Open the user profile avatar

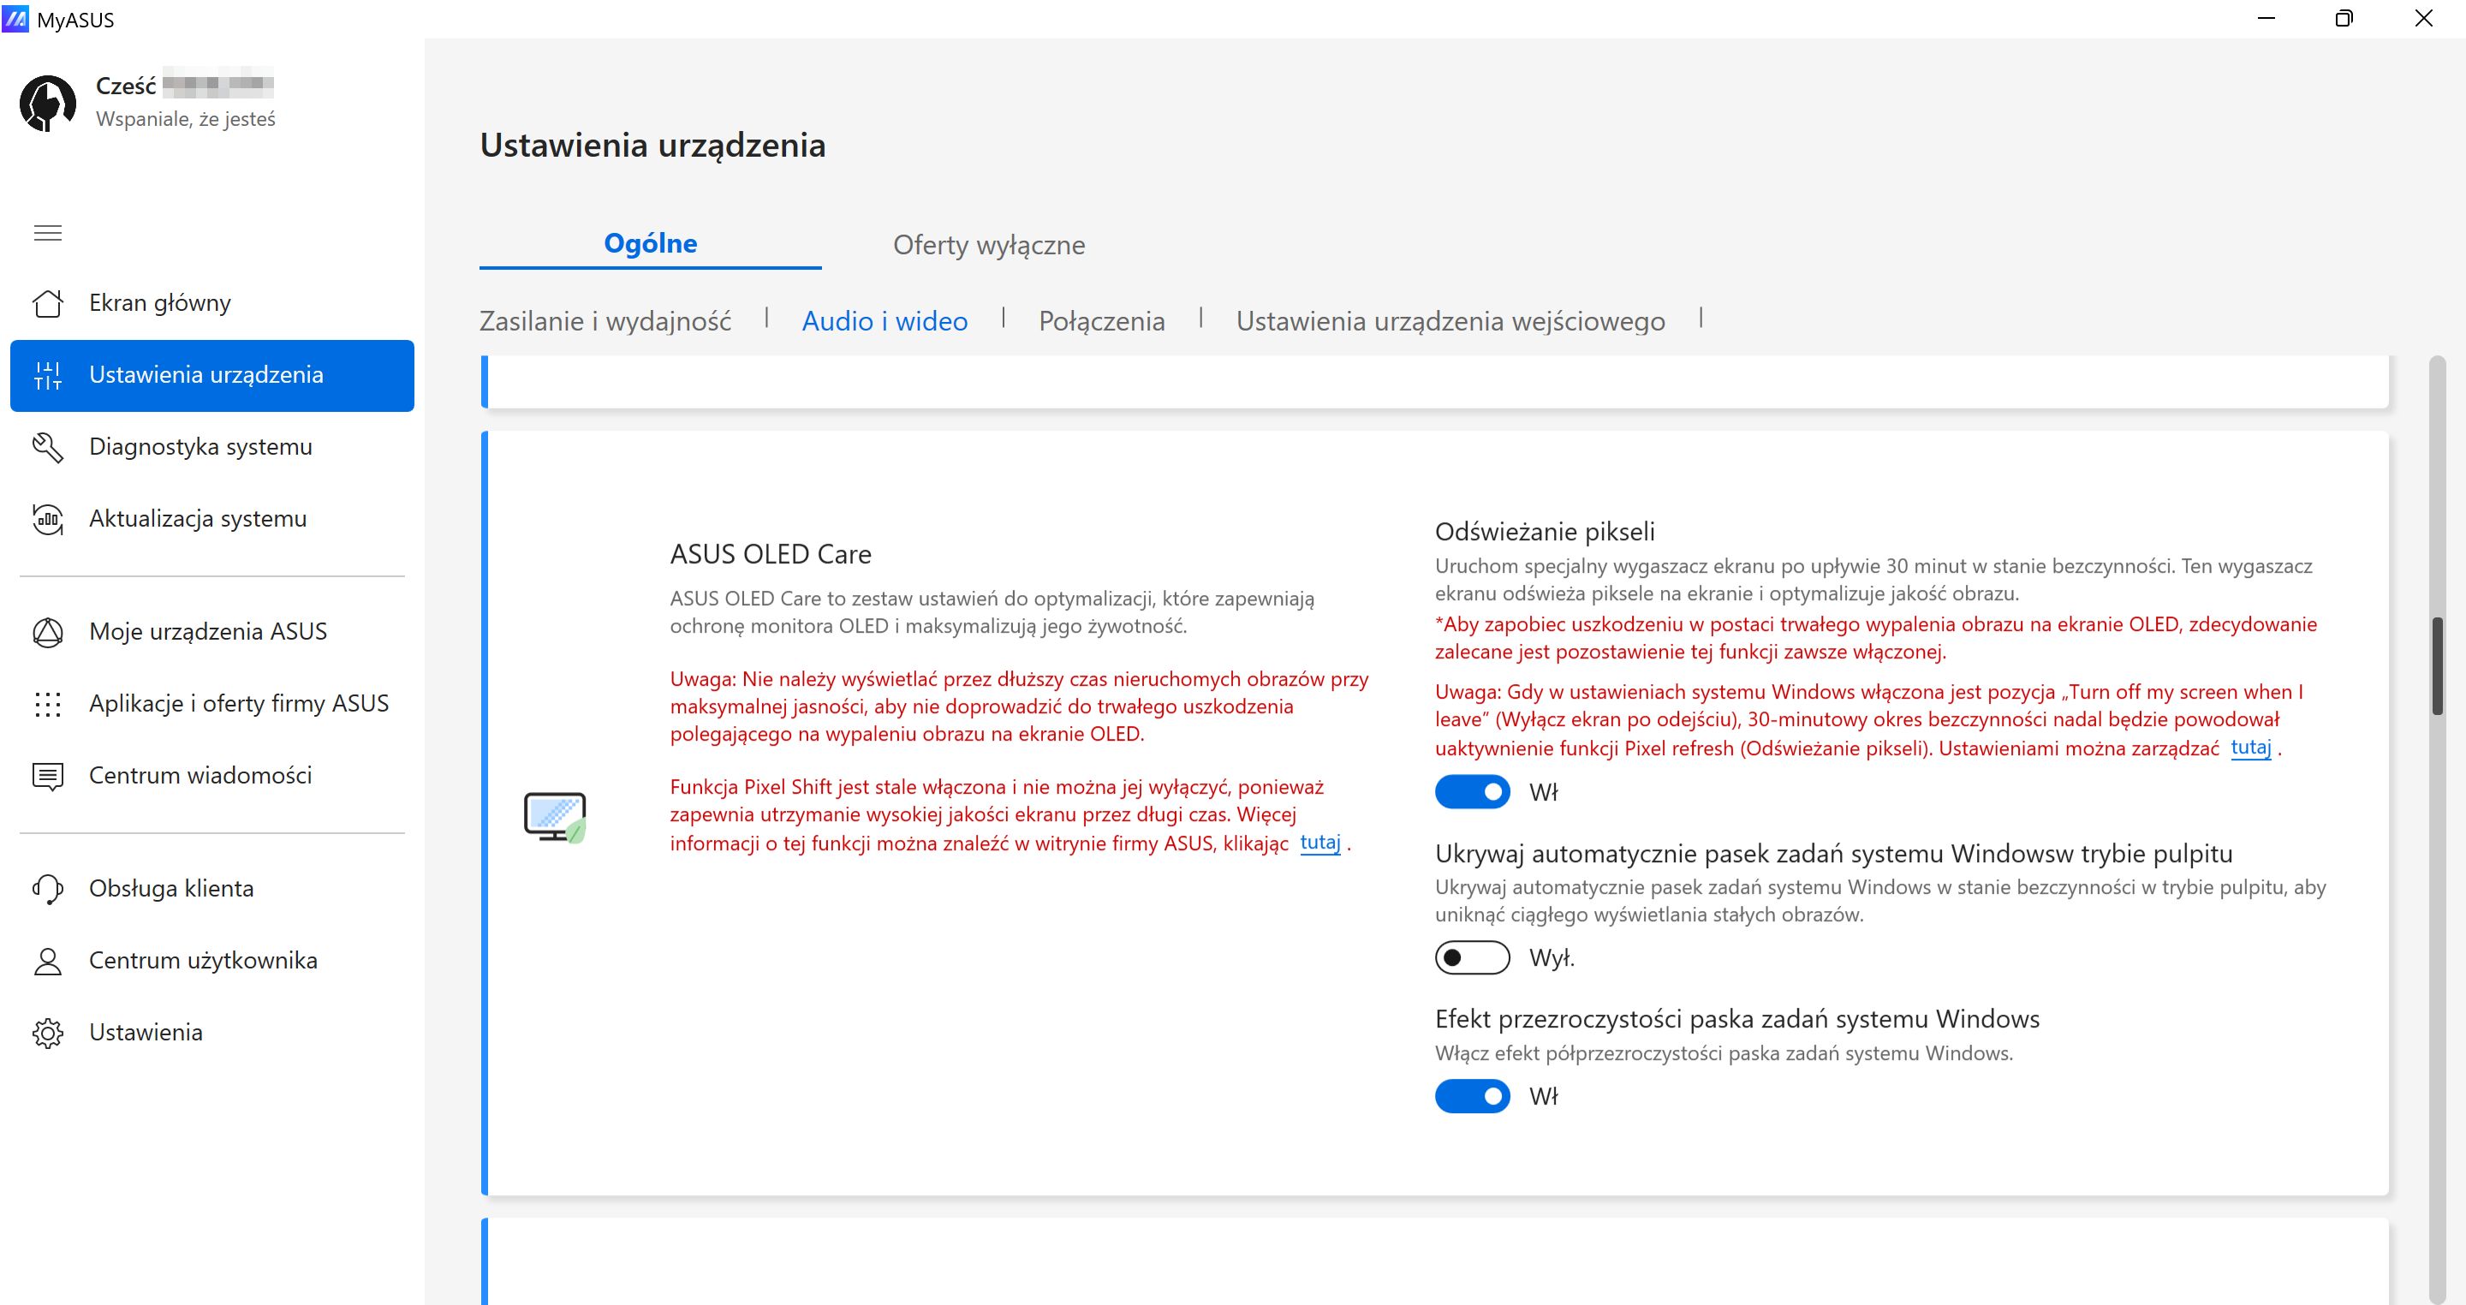click(48, 103)
